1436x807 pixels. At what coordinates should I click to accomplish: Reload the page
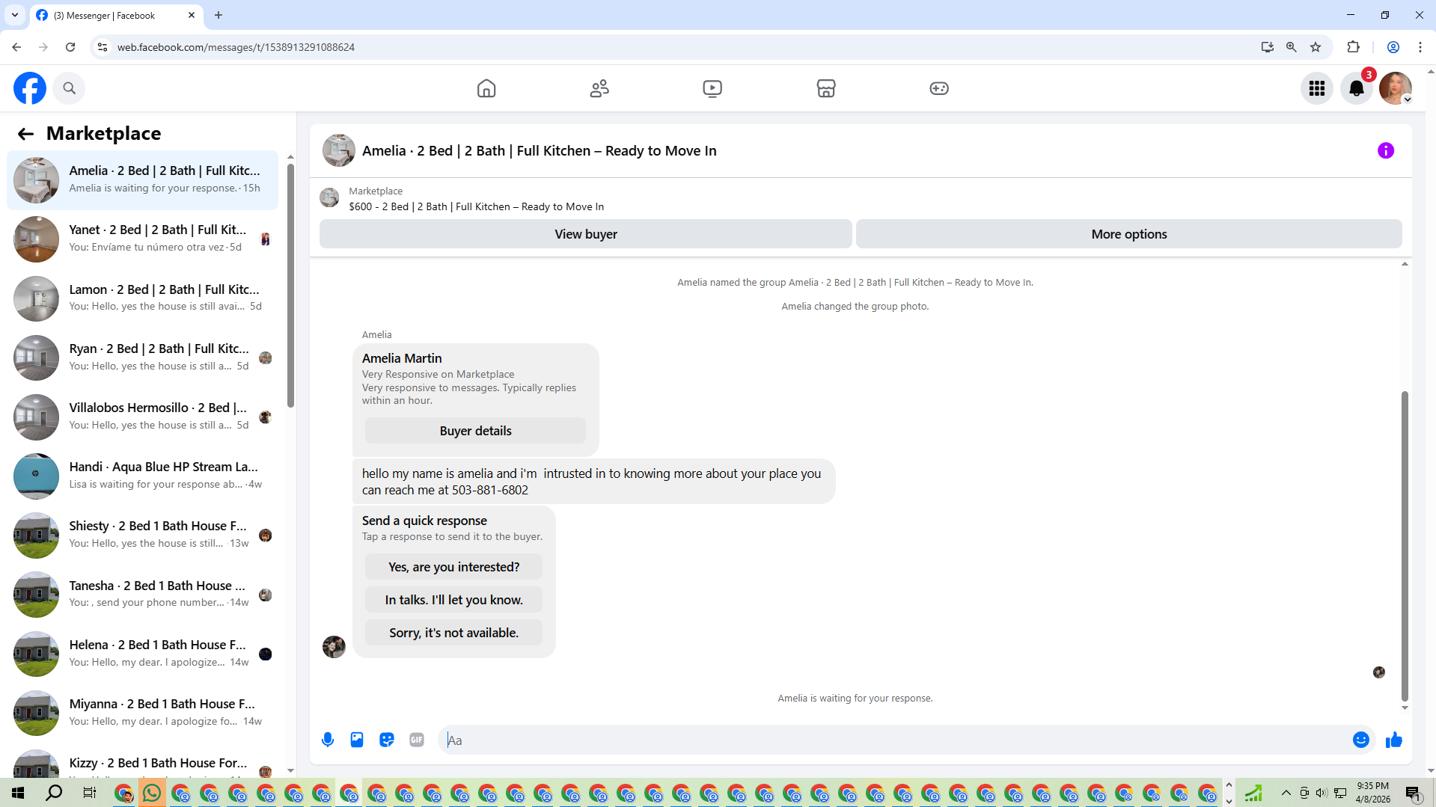[x=70, y=47]
